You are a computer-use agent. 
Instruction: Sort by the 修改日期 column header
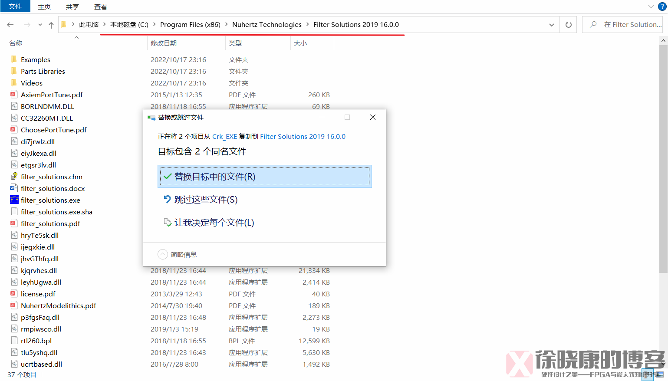point(164,43)
